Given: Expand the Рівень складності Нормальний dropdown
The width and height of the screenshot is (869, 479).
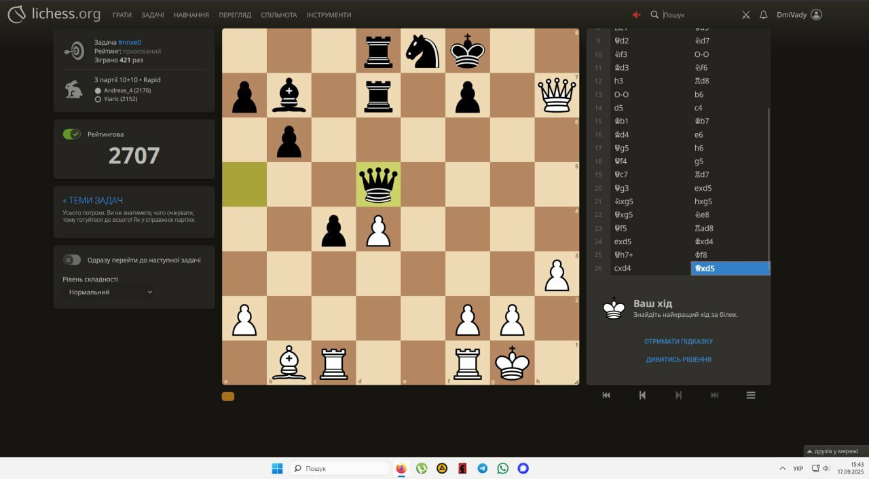Looking at the screenshot, I should [x=109, y=292].
